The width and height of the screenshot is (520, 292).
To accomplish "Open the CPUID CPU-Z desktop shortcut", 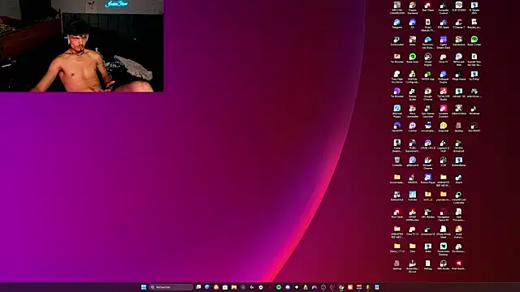I will (428, 144).
